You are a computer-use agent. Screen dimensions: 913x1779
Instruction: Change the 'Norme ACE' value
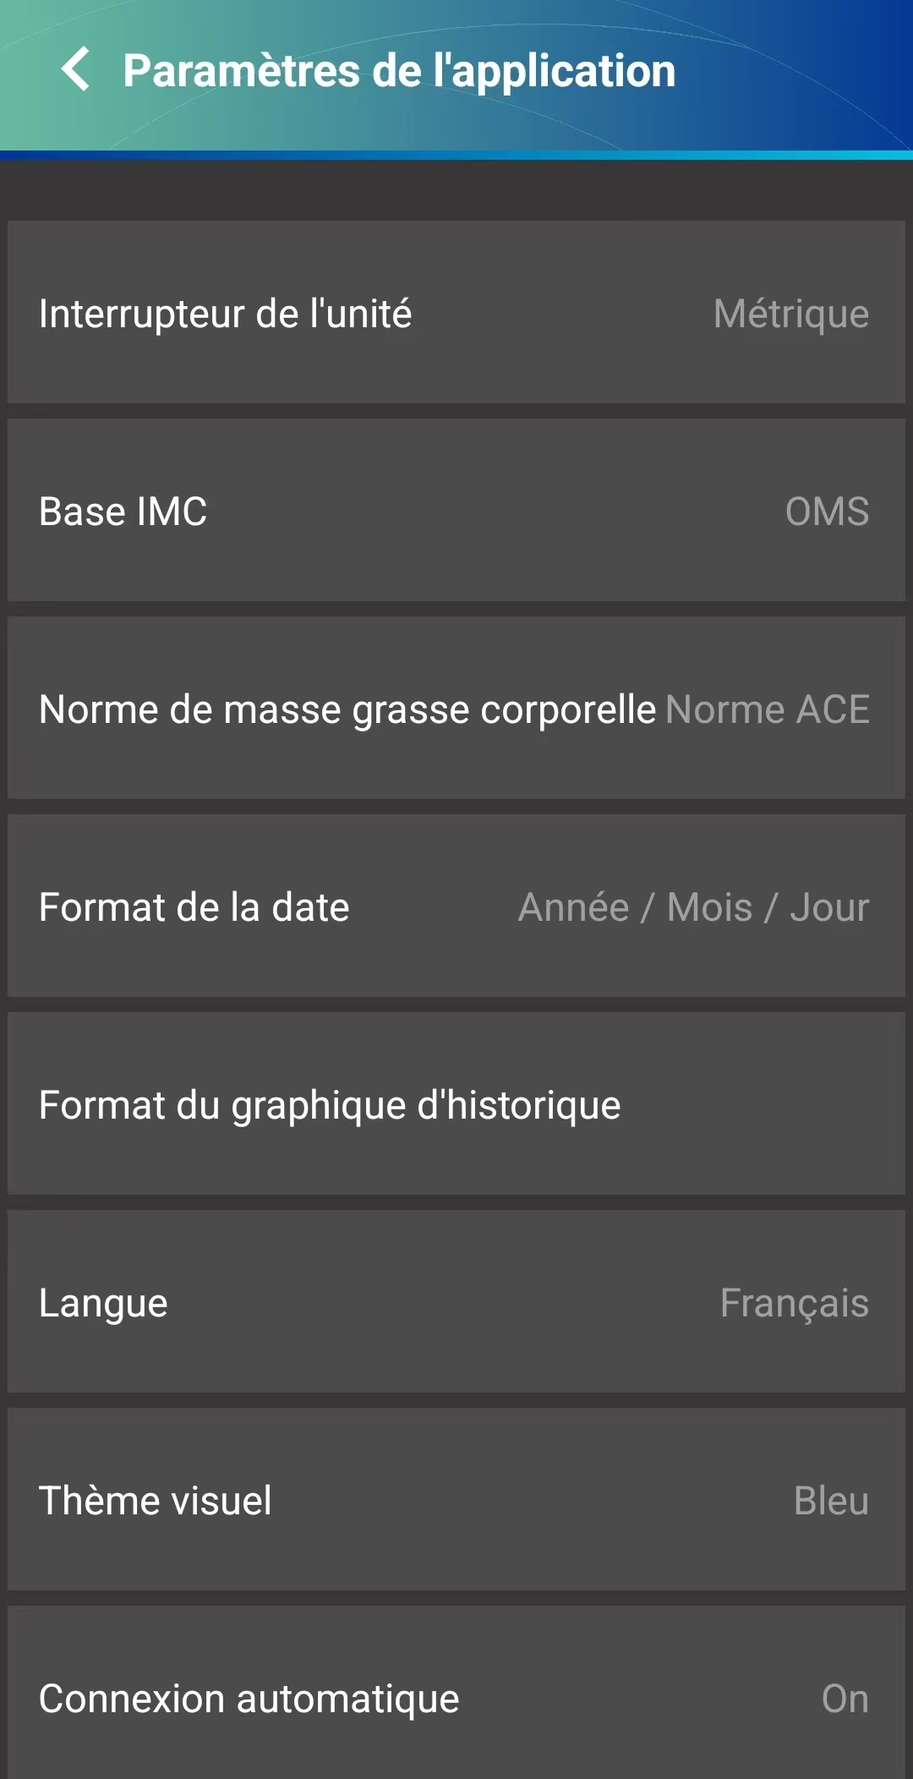768,709
